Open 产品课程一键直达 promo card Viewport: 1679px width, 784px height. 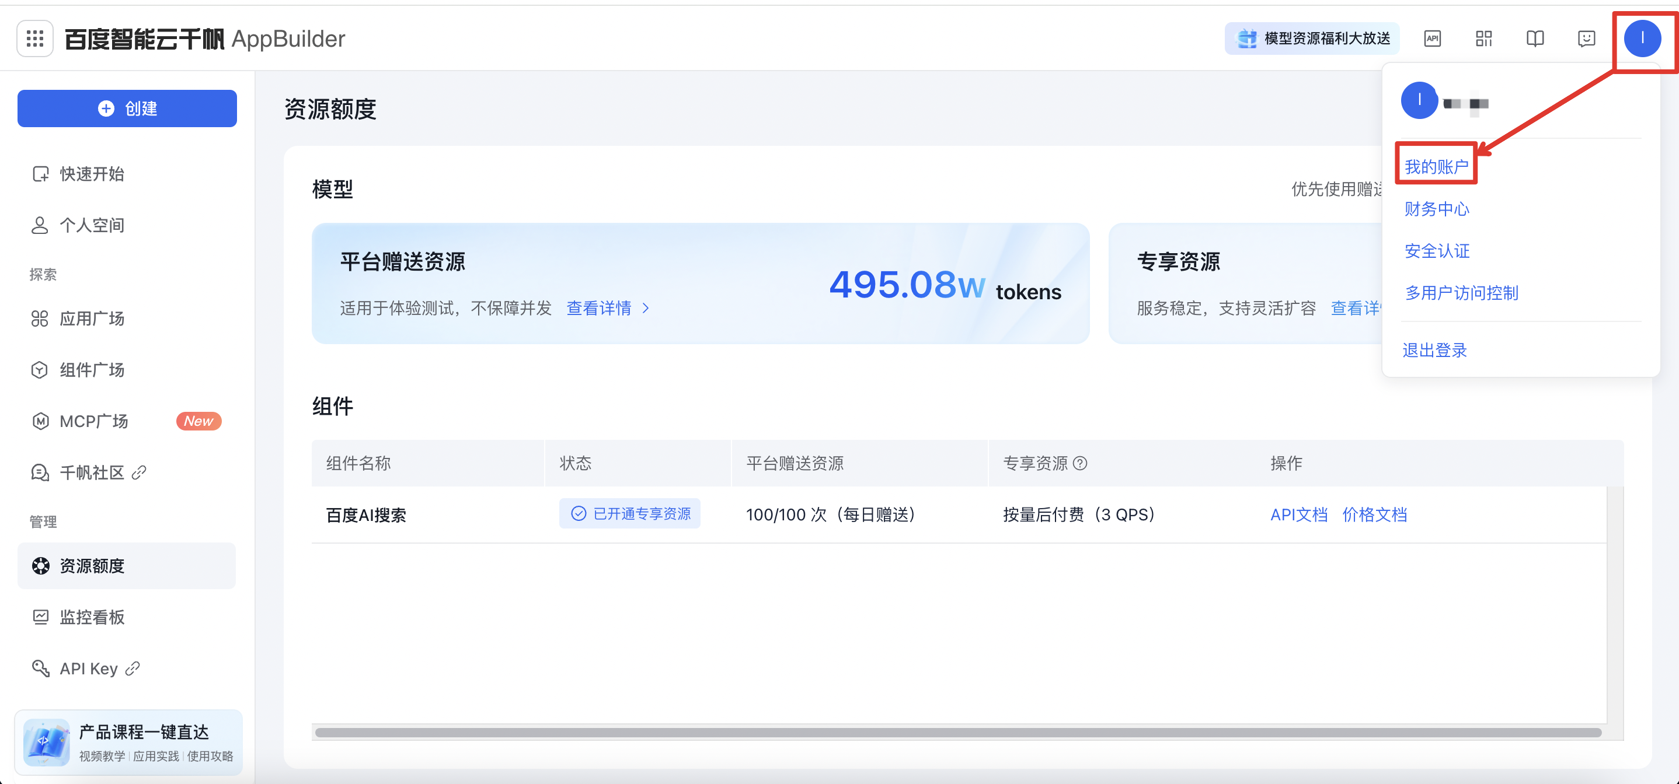click(128, 743)
